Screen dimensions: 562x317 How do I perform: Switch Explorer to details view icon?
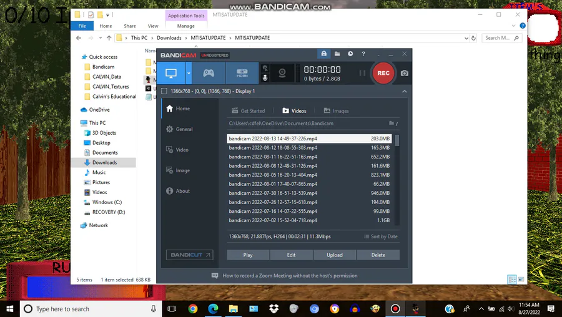[512, 280]
